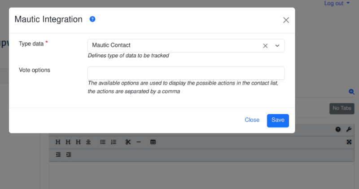Open the Type data combo box
Image resolution: width=359 pixels, height=189 pixels.
pos(186,46)
